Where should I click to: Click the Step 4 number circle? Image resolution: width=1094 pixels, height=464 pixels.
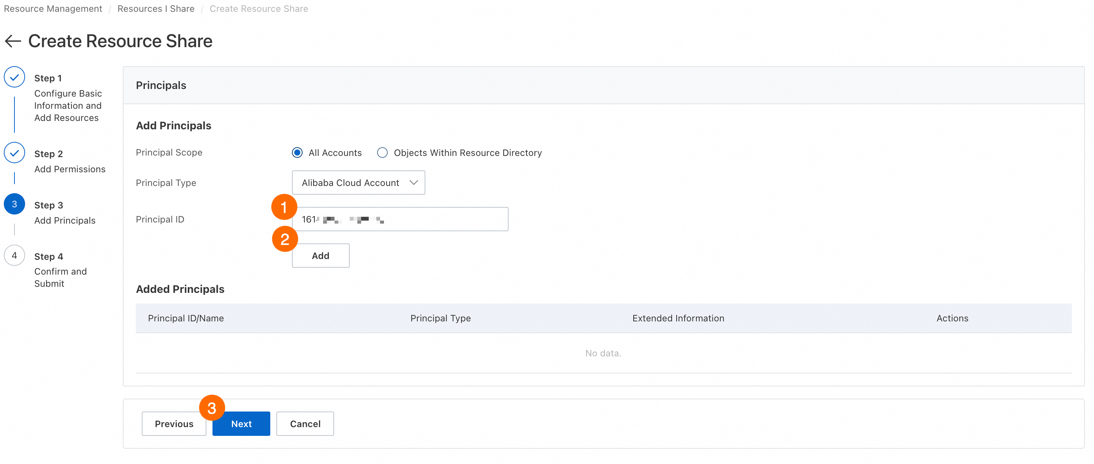14,256
